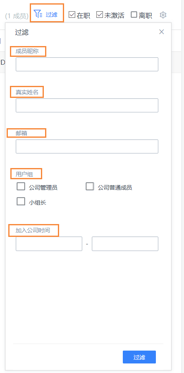Toggle the 在职 checkbox

[72, 15]
